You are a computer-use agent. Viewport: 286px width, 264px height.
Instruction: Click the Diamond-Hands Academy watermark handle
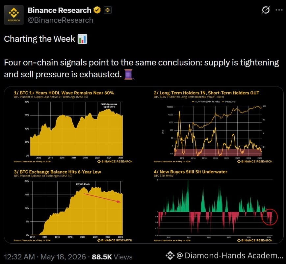[x=230, y=255]
